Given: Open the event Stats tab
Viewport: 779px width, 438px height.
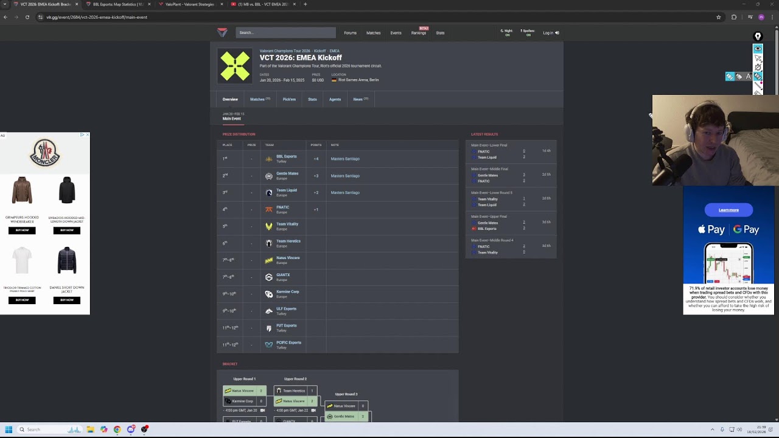Looking at the screenshot, I should 312,99.
